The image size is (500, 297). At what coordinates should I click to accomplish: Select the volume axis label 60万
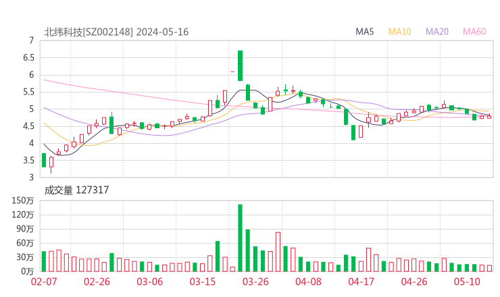pyautogui.click(x=25, y=243)
